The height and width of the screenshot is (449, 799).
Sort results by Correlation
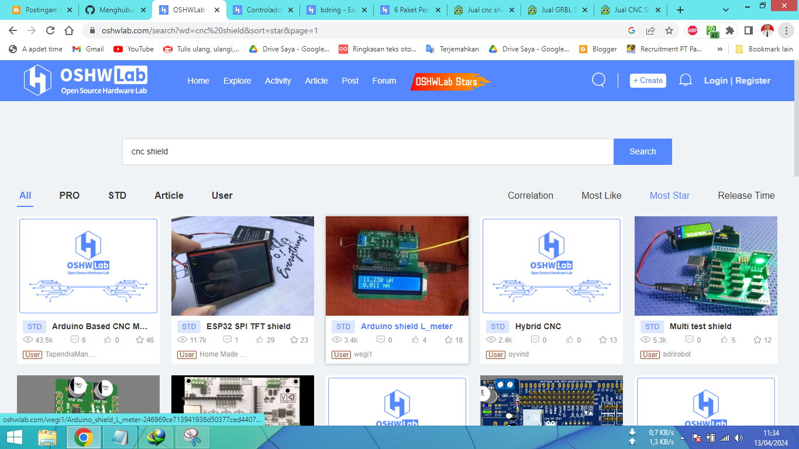point(531,195)
